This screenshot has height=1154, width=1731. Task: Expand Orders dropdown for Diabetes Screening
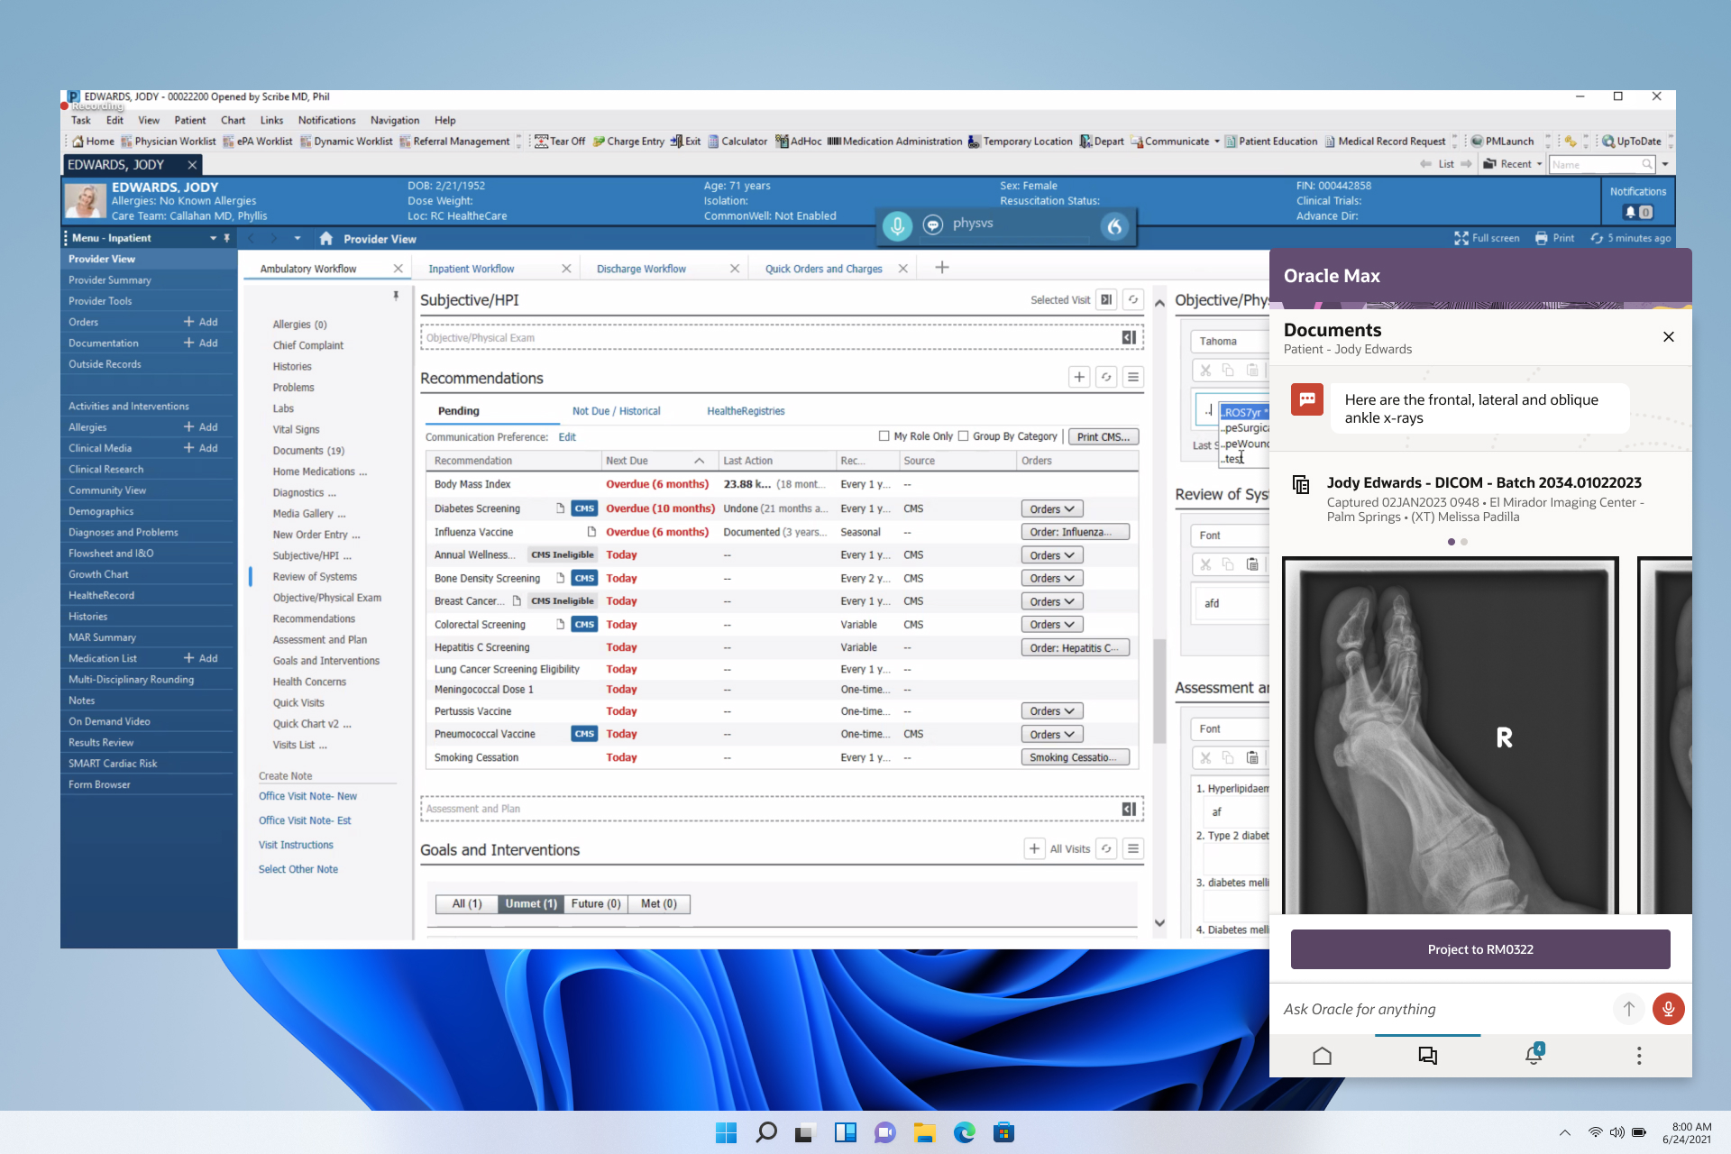(x=1051, y=509)
